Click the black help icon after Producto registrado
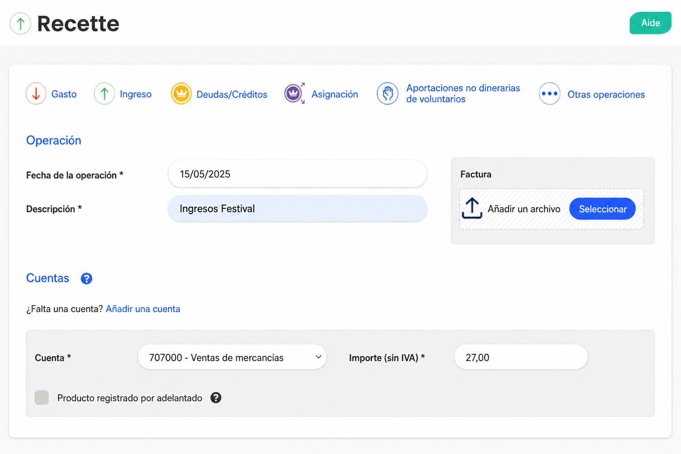Image resolution: width=681 pixels, height=454 pixels. [216, 398]
